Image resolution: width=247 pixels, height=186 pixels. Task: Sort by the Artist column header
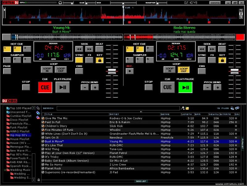(135, 114)
